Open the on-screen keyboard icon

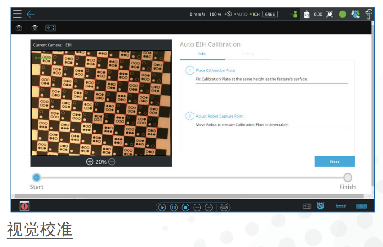coord(361,206)
